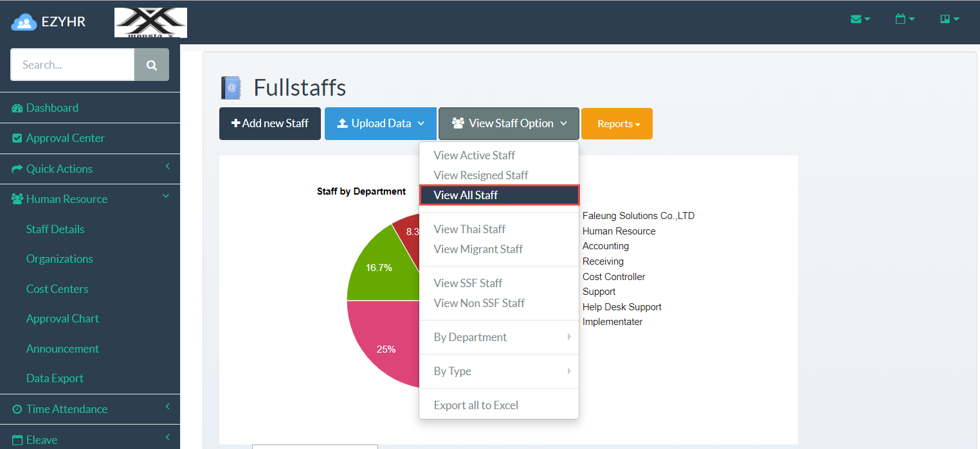The image size is (980, 449).
Task: Click the Approval Center checkmark icon
Action: (x=19, y=137)
